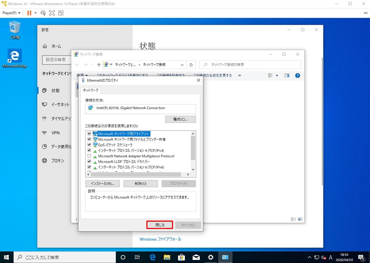Select the ネットワーク tab in Ethernet0 properties
370x263 pixels.
point(91,90)
